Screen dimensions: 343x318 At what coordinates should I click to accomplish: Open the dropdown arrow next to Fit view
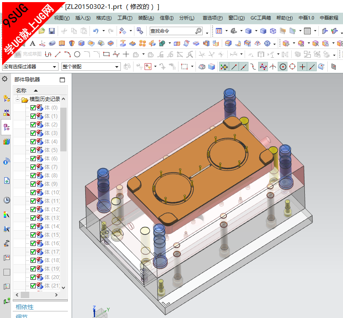(226, 31)
